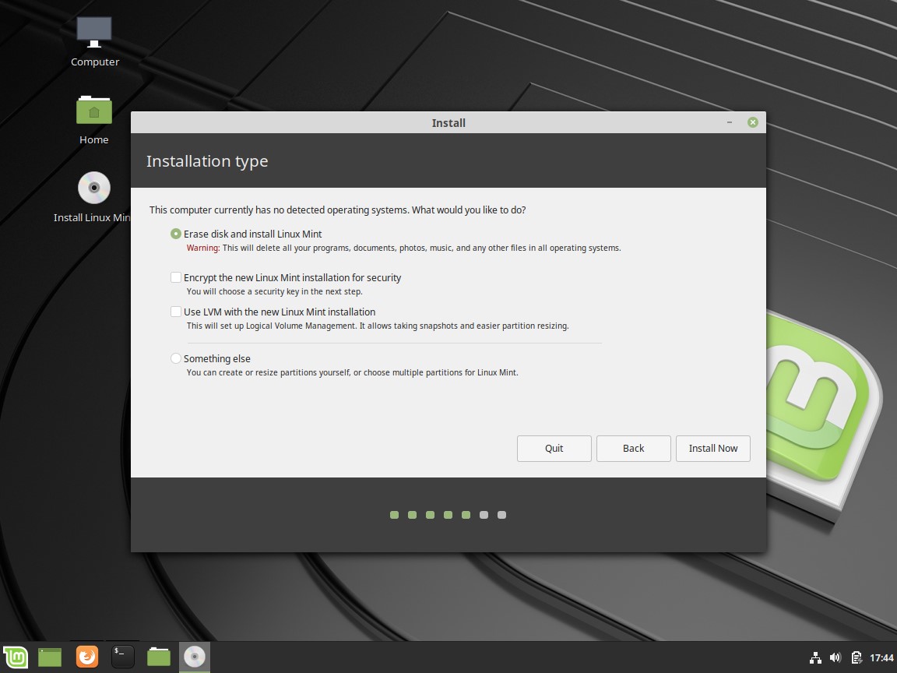Select the Something else partitioning option
This screenshot has height=673, width=897.
175,358
